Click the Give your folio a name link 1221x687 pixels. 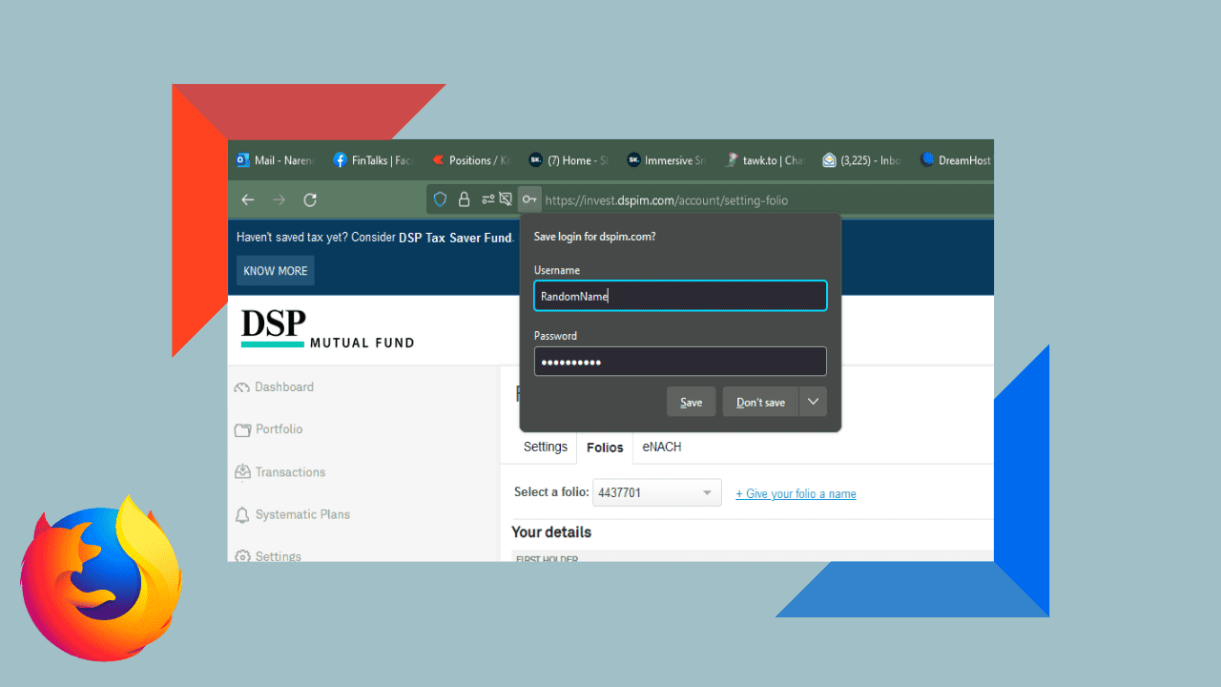click(x=796, y=494)
